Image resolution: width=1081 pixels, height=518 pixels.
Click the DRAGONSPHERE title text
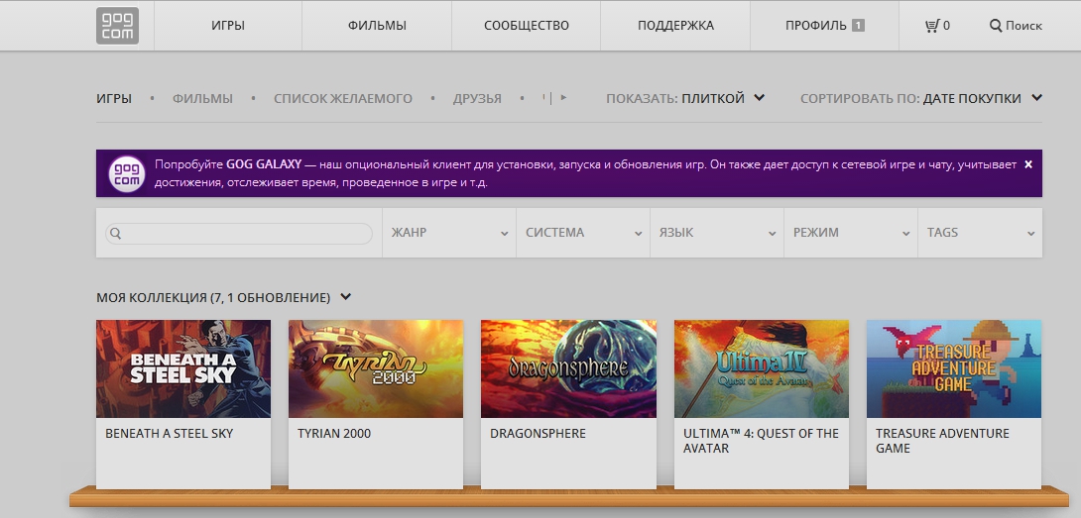pos(538,434)
